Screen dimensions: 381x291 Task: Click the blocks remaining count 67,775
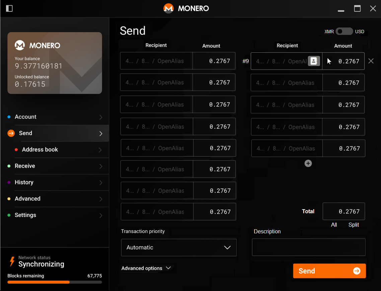tap(94, 276)
